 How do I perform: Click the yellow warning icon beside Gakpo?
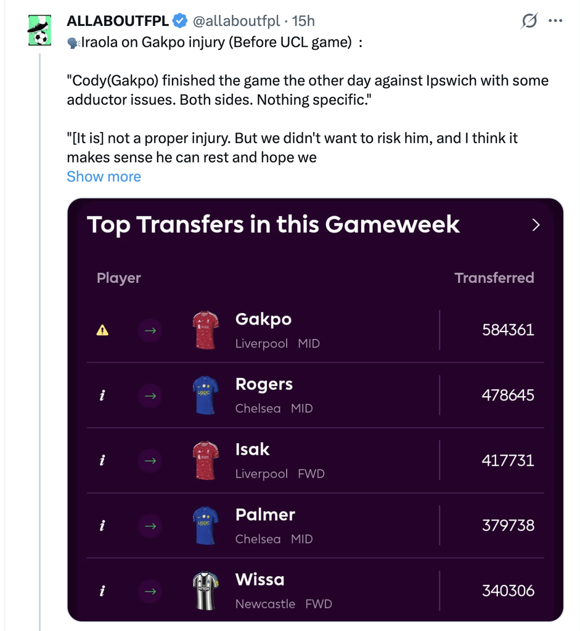pos(102,330)
